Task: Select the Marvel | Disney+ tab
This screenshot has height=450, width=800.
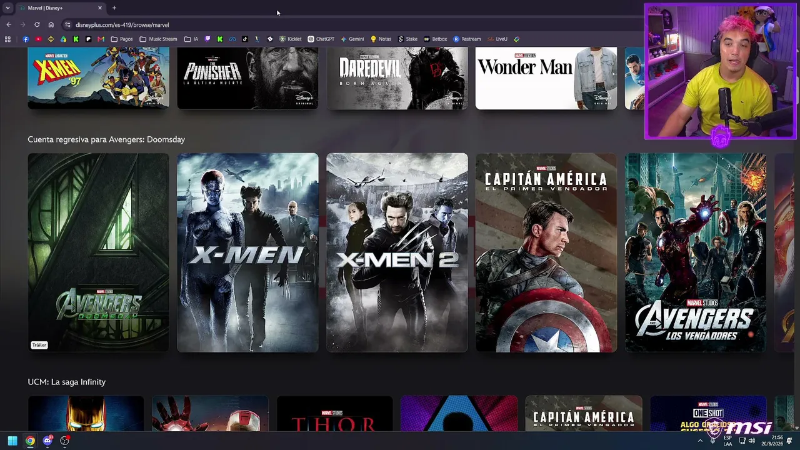Action: pos(60,8)
